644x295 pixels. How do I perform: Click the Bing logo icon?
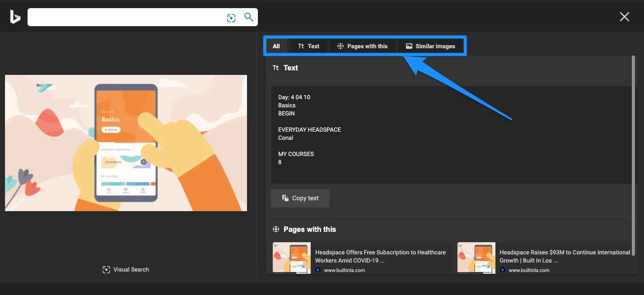point(15,17)
